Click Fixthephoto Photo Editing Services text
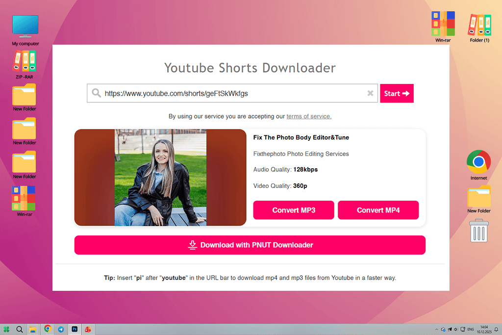Image resolution: width=502 pixels, height=335 pixels. (x=301, y=154)
